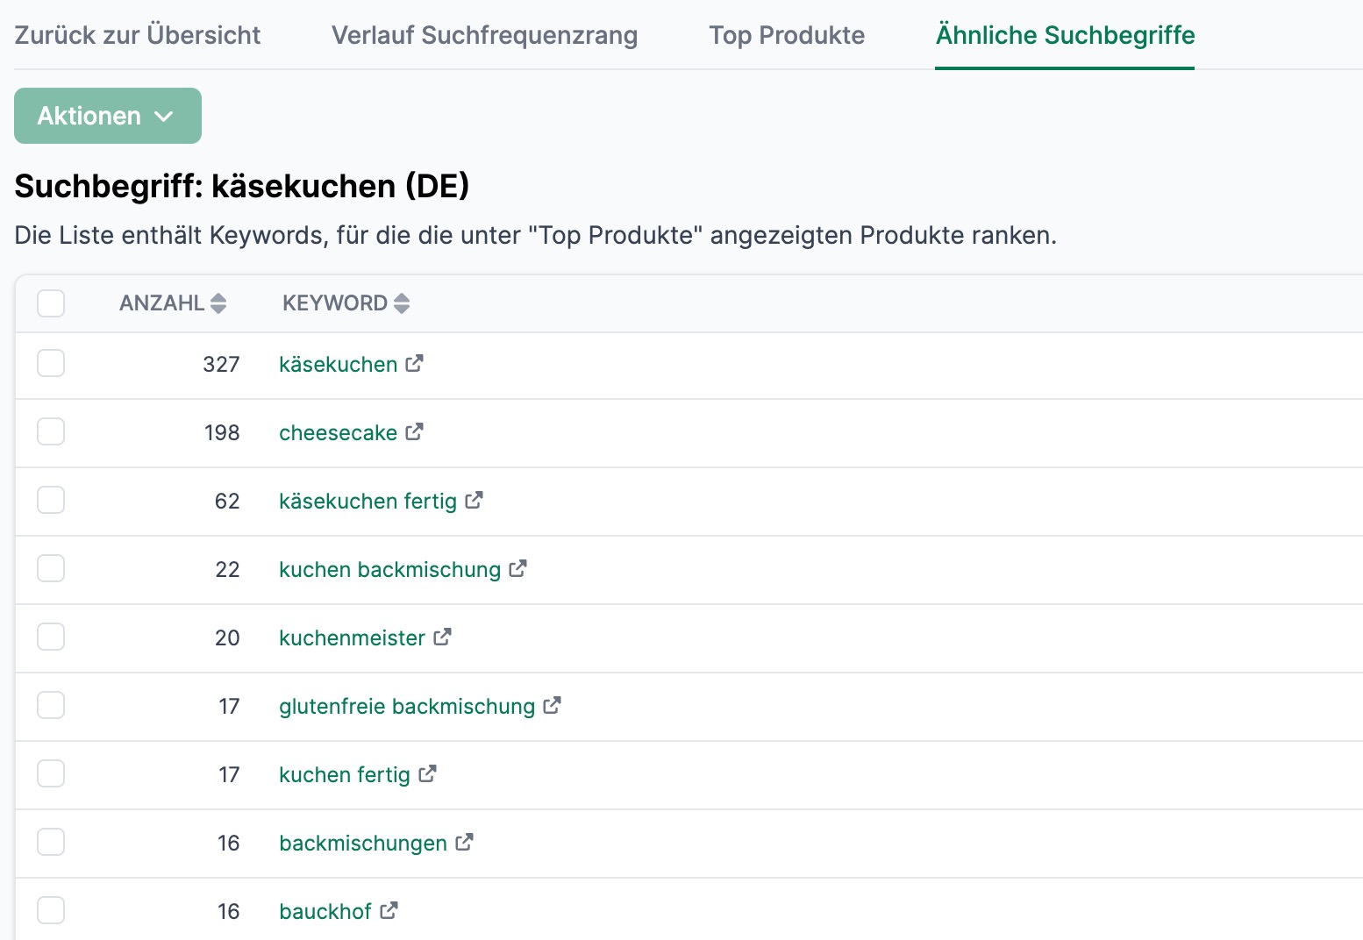Screen dimensions: 1363x940
Task: Open external link icon beside kuchenmeister
Action: coord(443,637)
